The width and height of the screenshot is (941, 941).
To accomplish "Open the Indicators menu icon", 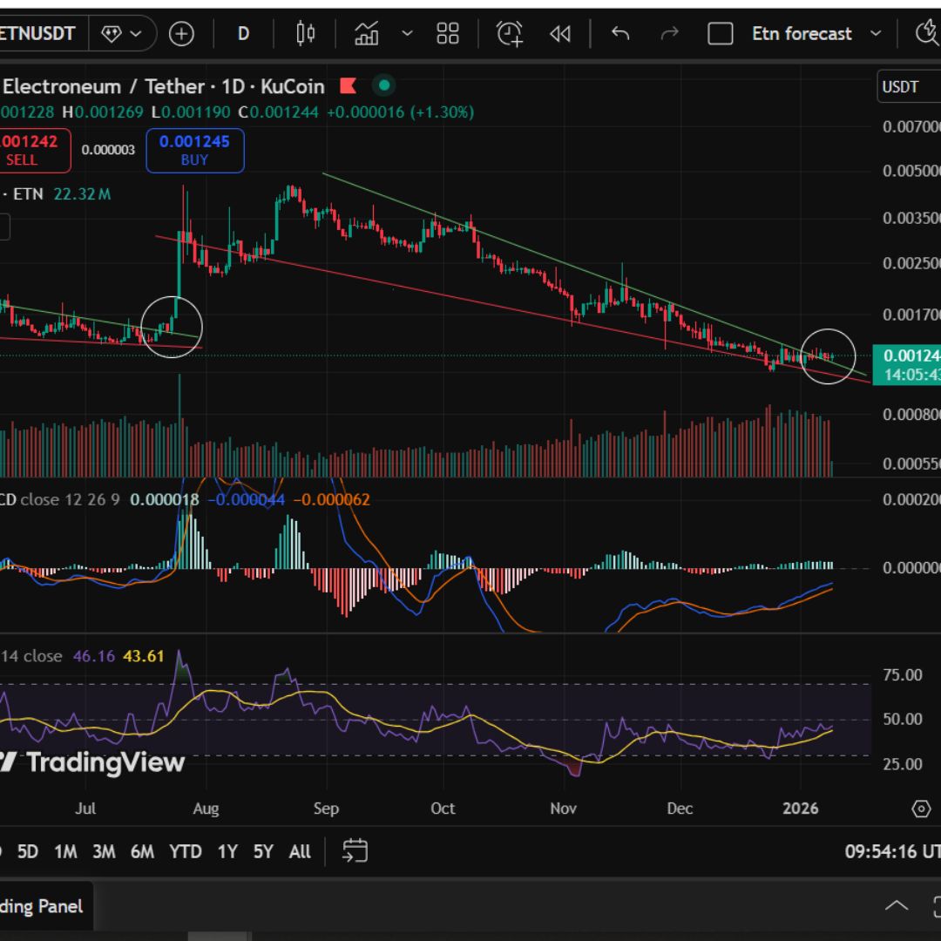I will pos(367,34).
